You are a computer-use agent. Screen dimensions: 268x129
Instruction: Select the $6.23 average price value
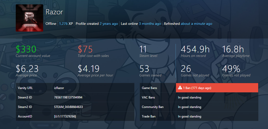tap(27, 69)
